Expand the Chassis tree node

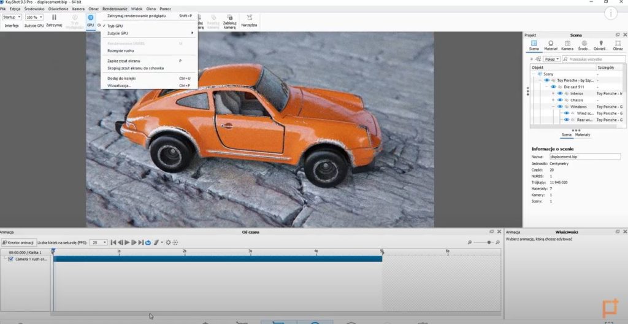tap(553, 100)
